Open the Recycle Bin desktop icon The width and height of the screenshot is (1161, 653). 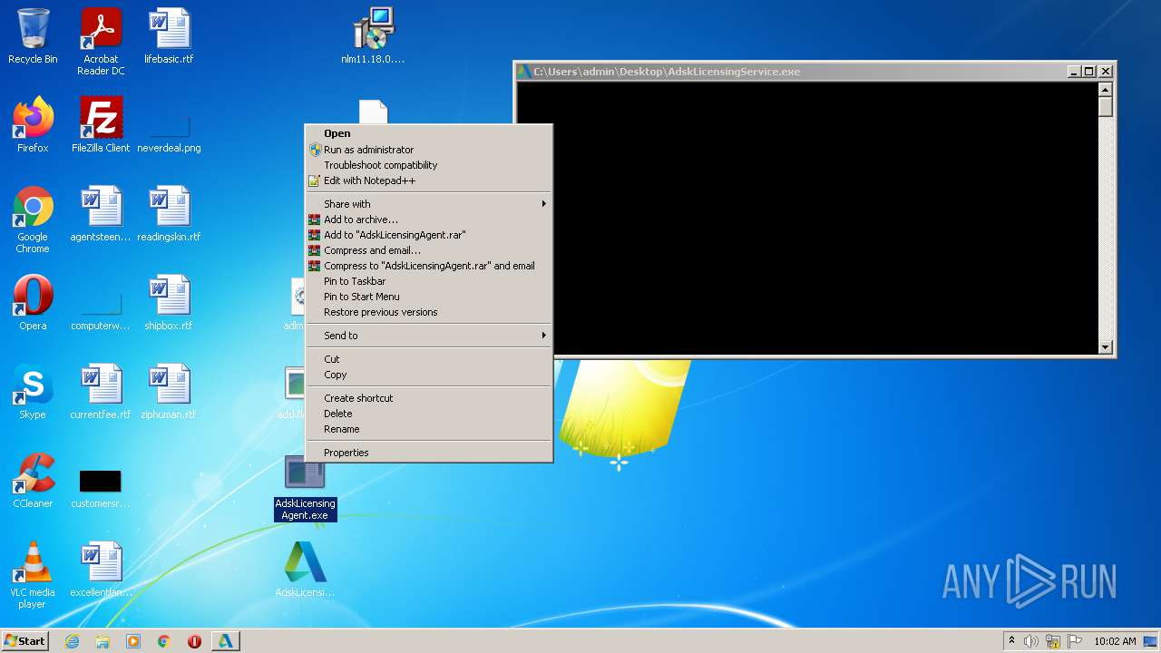[x=33, y=36]
